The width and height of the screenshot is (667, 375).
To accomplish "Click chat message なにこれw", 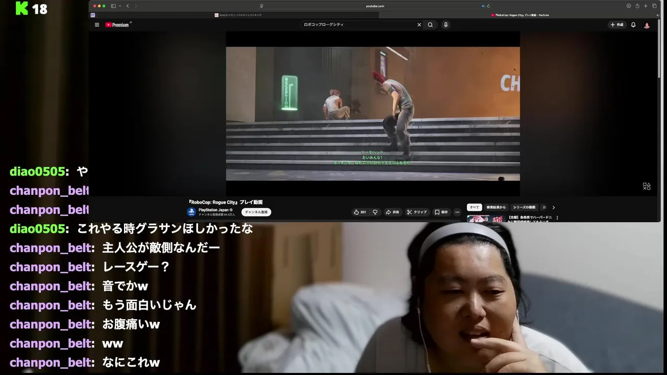I will pos(131,362).
